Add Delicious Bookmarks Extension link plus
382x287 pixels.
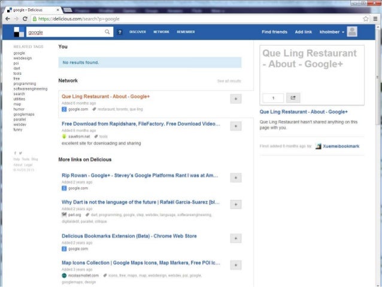coord(235,238)
